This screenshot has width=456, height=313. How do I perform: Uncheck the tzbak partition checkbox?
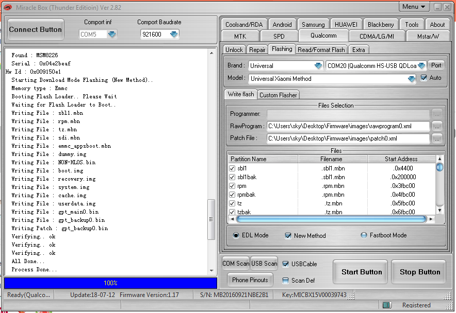pyautogui.click(x=232, y=212)
